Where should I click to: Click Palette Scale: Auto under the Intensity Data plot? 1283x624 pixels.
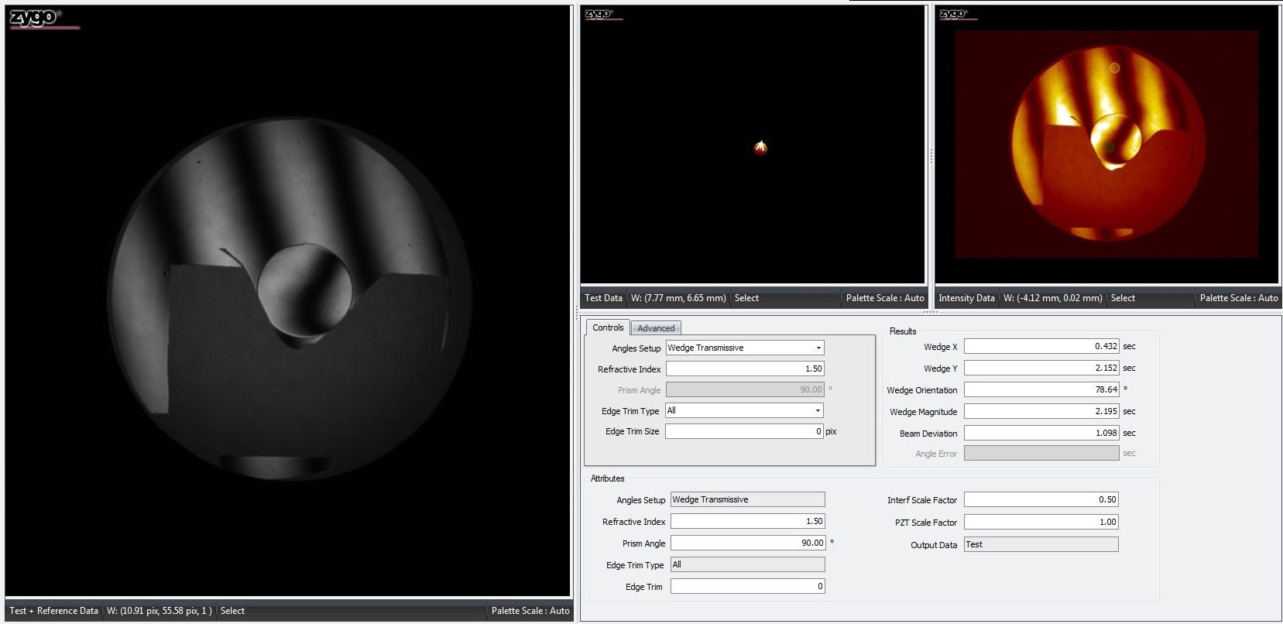[x=1238, y=298]
